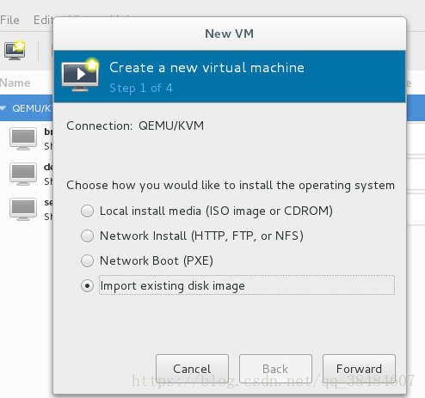
Task: Click 'Step 1 of 4' label
Action: (141, 88)
